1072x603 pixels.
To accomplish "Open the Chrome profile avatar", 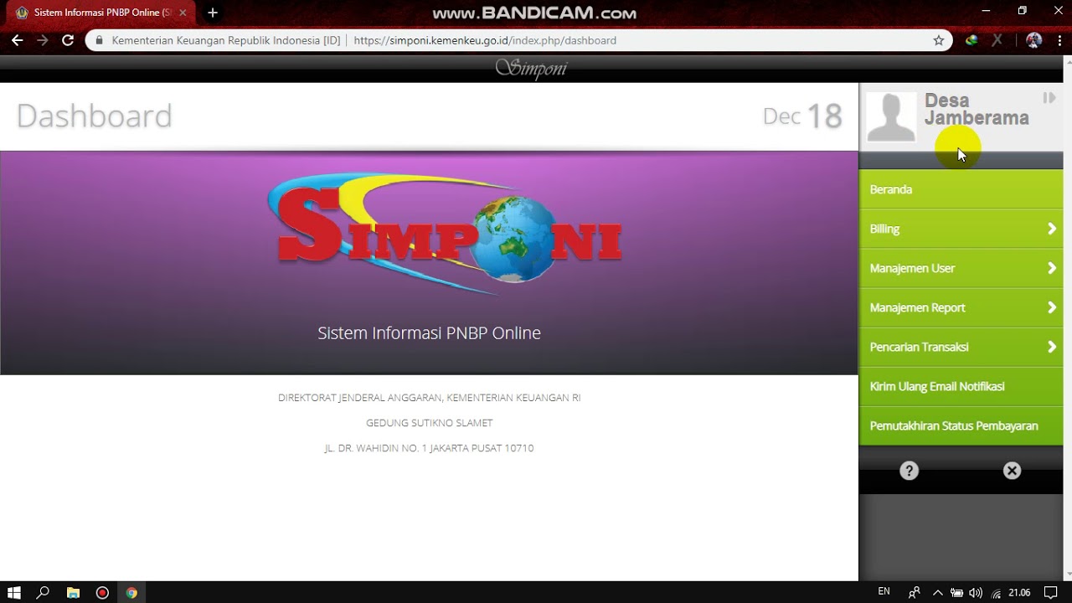I will [x=1034, y=40].
